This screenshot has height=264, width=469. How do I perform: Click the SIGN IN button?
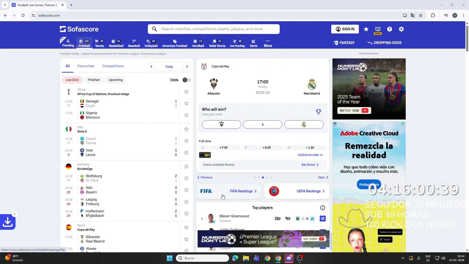coord(345,29)
